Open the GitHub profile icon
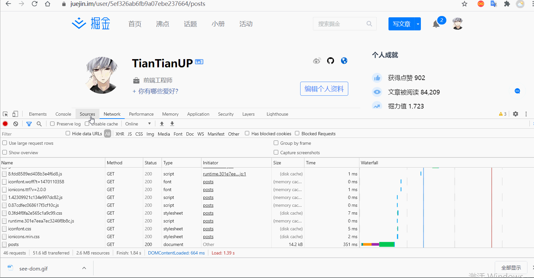The width and height of the screenshot is (534, 278). [x=331, y=61]
